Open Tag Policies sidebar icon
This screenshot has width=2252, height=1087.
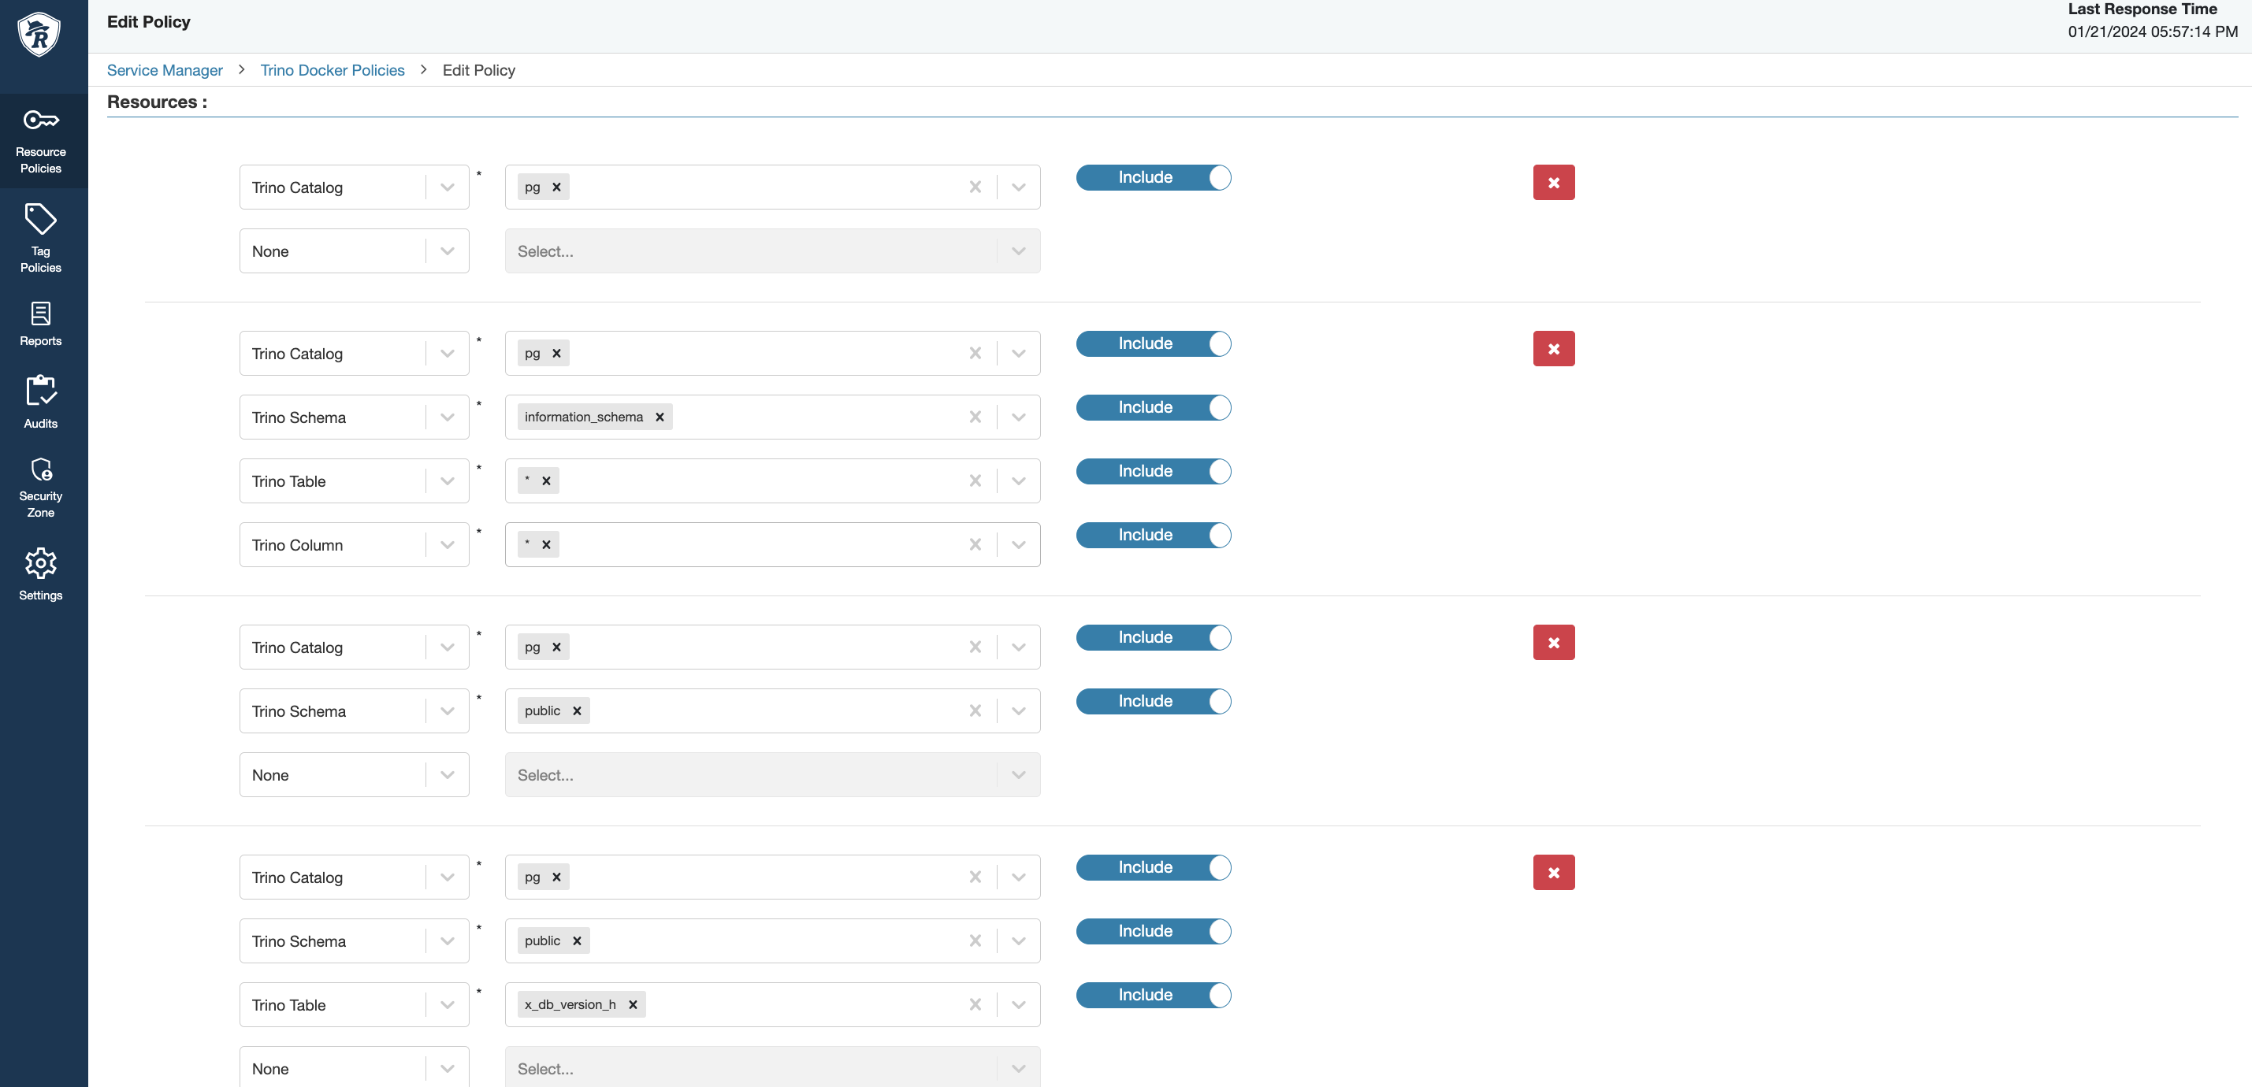(x=40, y=219)
